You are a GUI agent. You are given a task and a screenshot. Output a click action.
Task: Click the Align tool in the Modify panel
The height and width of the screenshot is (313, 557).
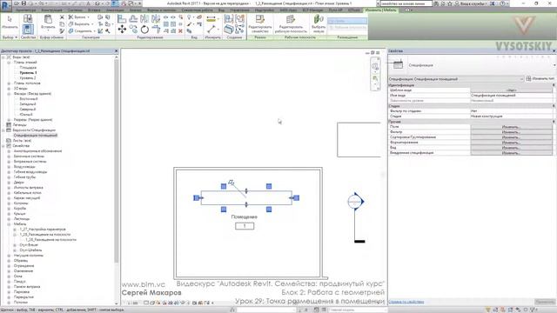click(x=122, y=18)
